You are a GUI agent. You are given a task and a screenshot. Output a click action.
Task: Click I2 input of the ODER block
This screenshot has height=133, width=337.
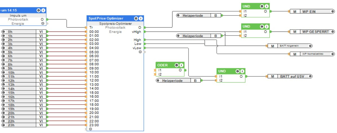click(x=160, y=74)
